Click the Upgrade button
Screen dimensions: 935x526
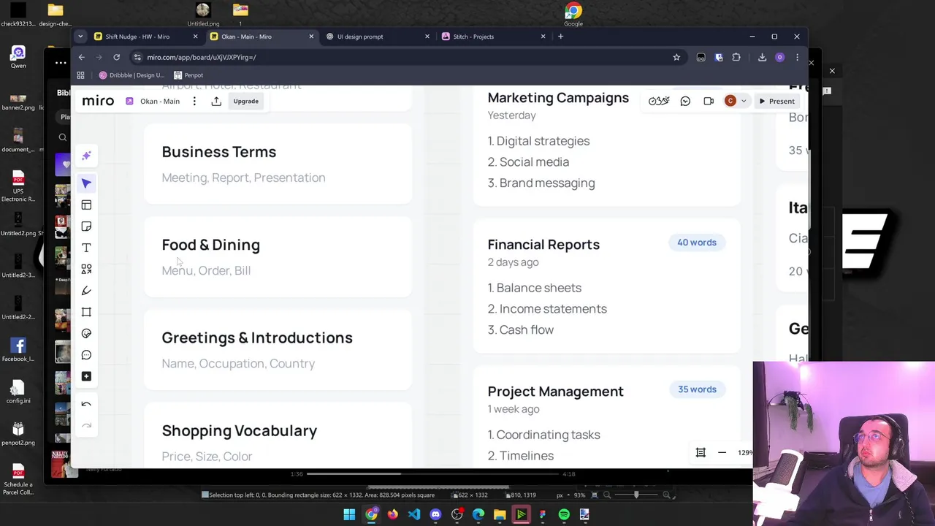click(245, 102)
